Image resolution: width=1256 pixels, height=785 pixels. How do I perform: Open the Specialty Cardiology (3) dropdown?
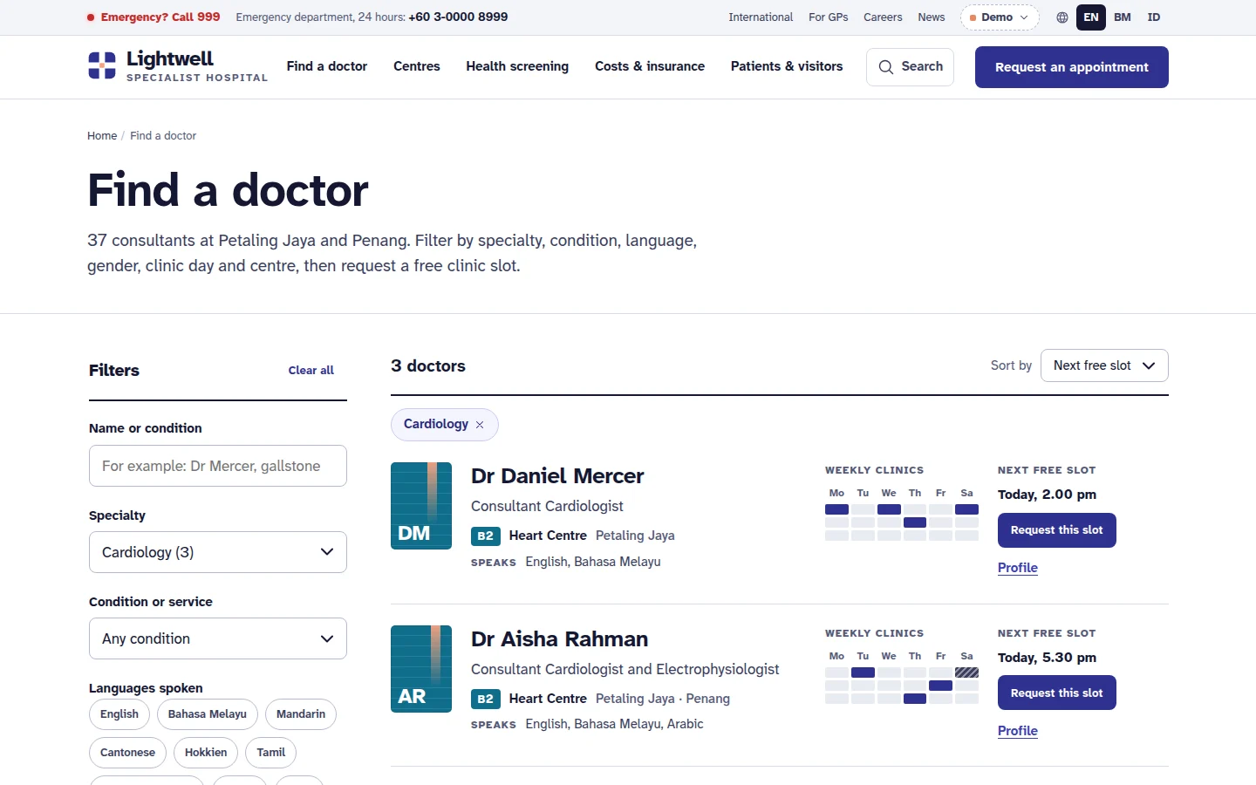point(218,552)
